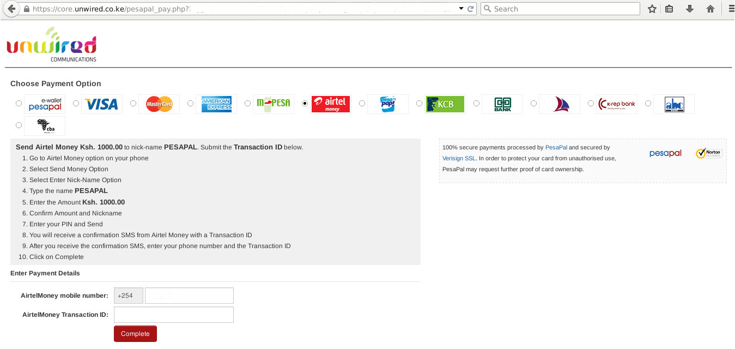Pick the MasterCard logo

click(x=159, y=104)
